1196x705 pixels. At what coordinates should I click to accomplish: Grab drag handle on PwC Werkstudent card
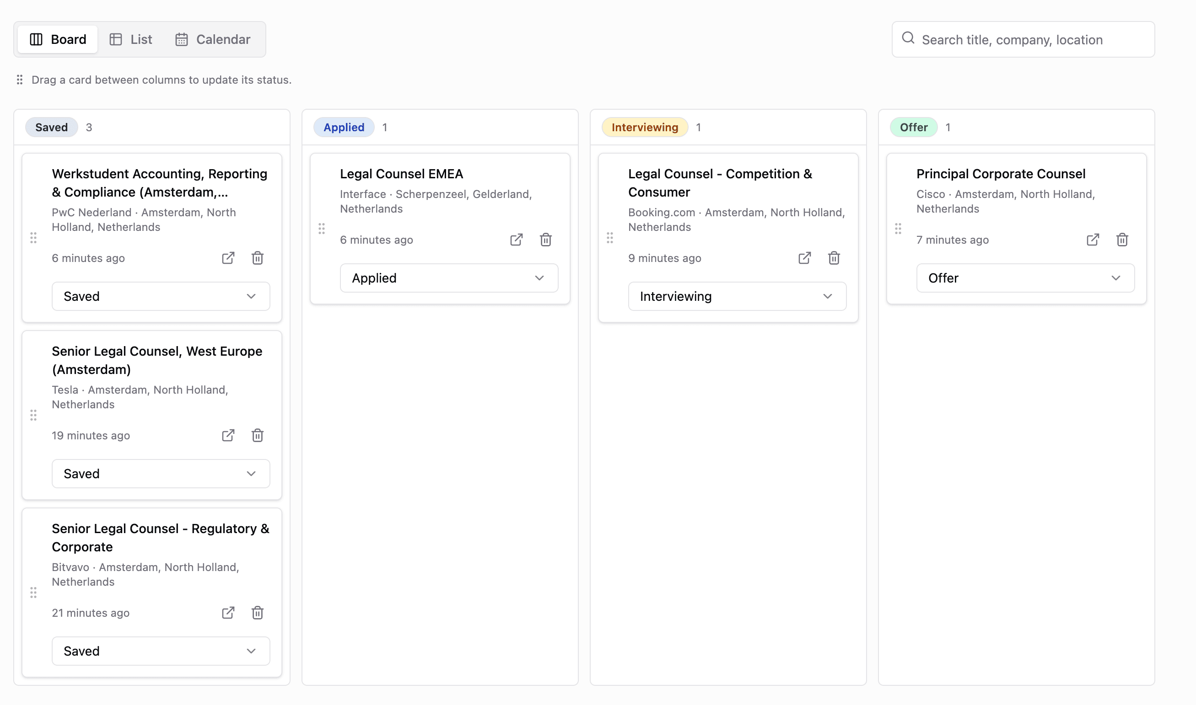pyautogui.click(x=33, y=238)
